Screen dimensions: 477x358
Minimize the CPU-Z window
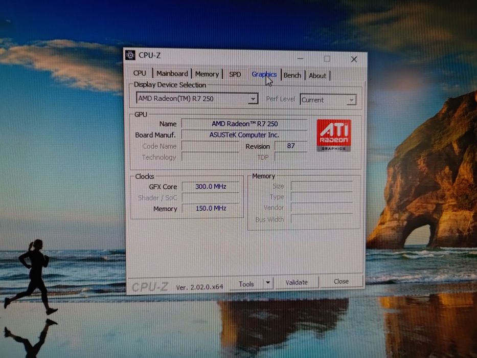point(301,58)
